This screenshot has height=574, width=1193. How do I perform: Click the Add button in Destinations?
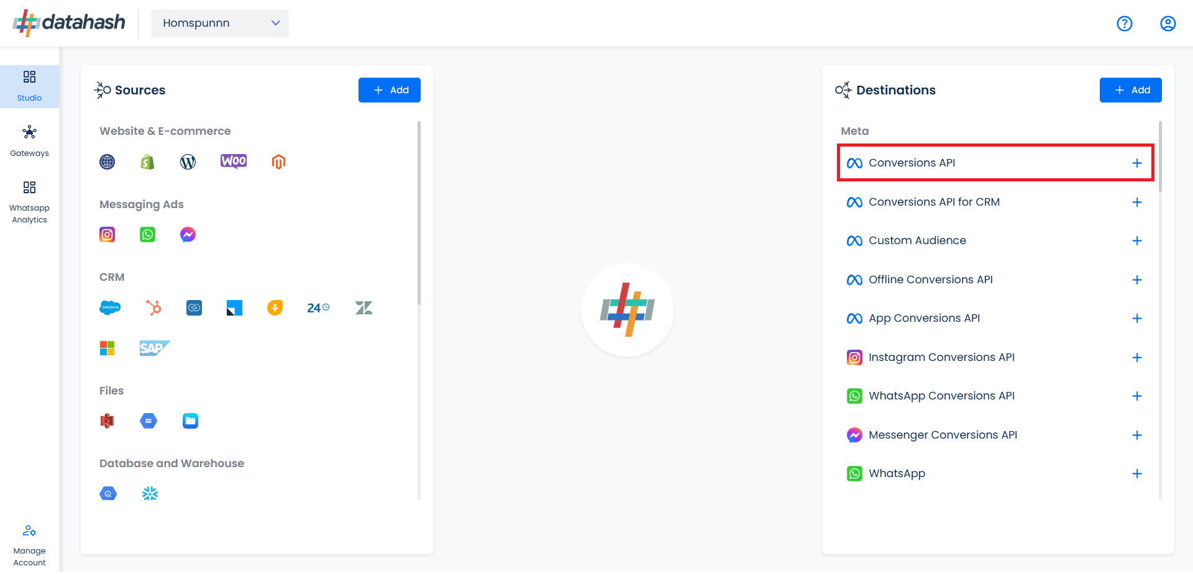pos(1130,90)
